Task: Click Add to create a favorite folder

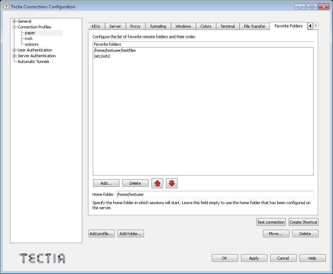Action: tap(106, 183)
